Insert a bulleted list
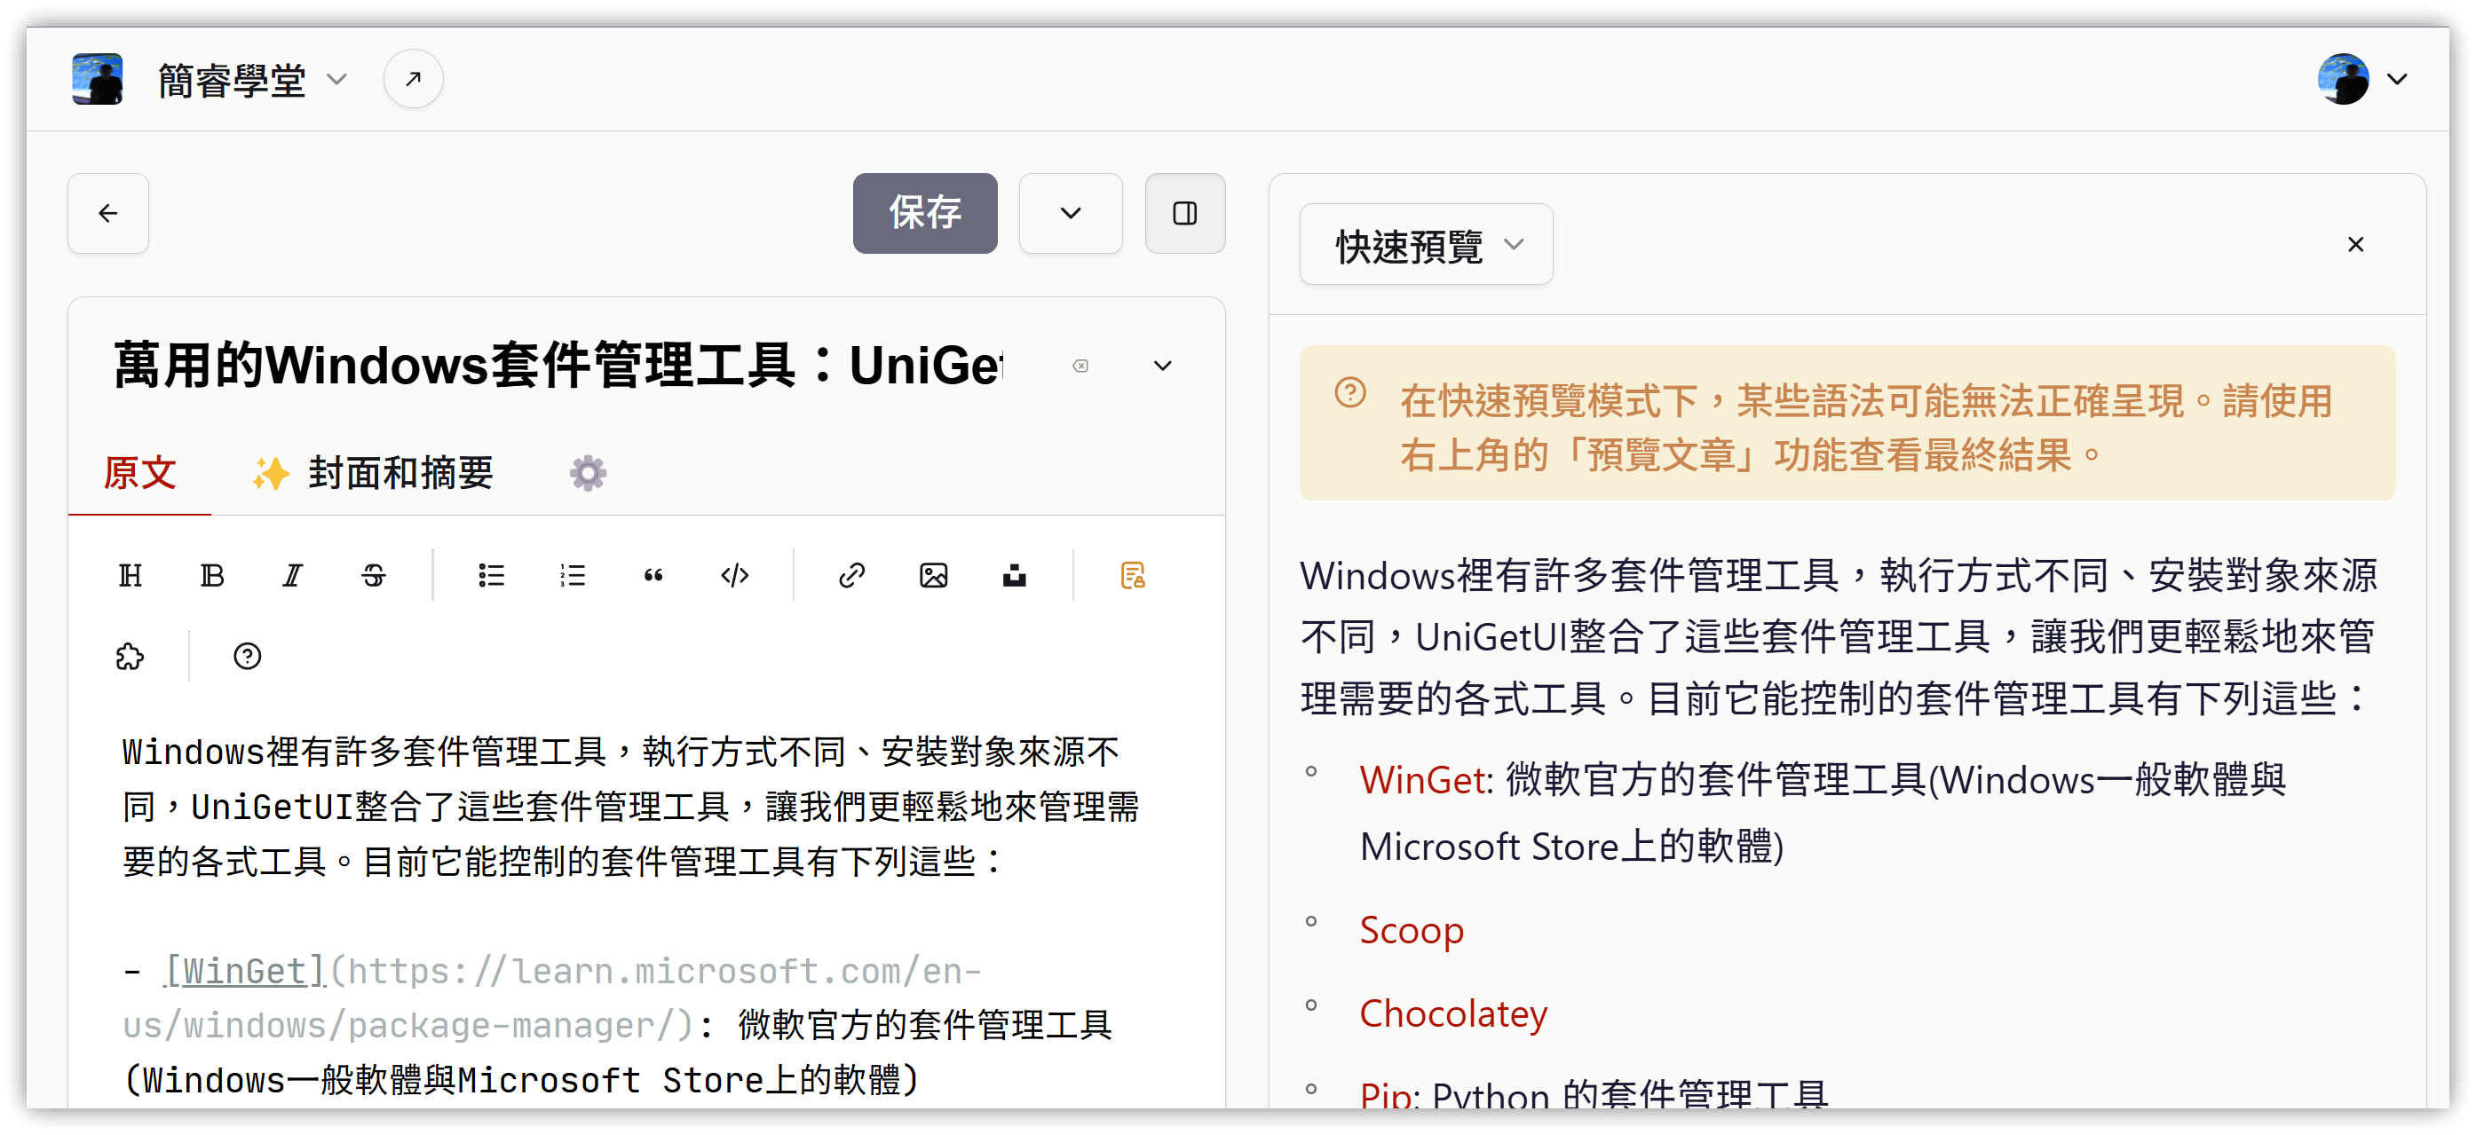Viewport: 2476px width, 1135px height. (x=491, y=576)
